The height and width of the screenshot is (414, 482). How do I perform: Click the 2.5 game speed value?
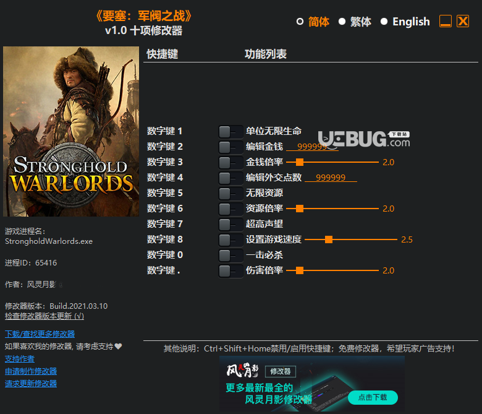coord(407,239)
